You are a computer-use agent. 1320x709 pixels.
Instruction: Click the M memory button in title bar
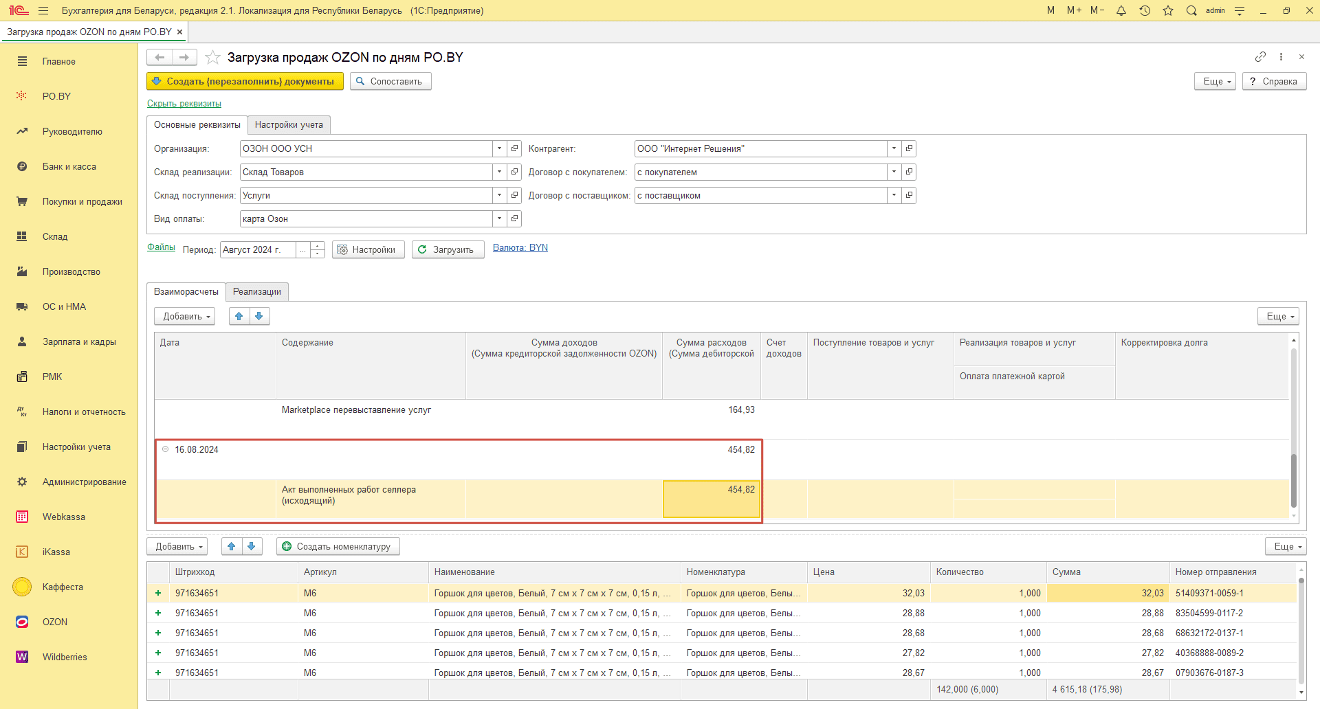point(1050,10)
